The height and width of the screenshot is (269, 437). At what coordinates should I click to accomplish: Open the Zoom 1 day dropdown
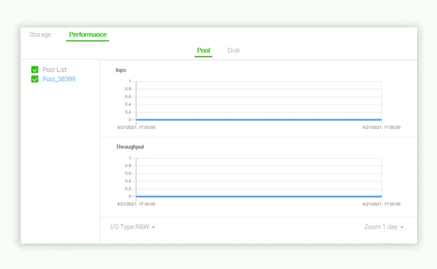pos(384,227)
